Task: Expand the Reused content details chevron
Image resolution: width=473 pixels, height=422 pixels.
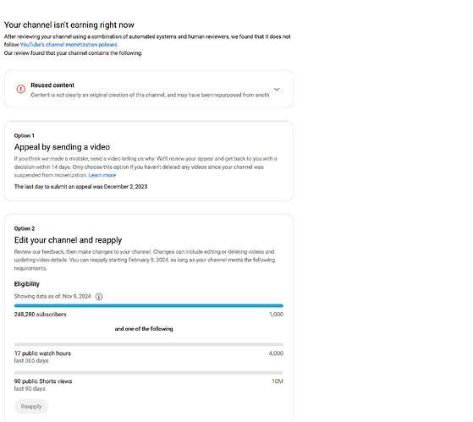Action: click(277, 90)
